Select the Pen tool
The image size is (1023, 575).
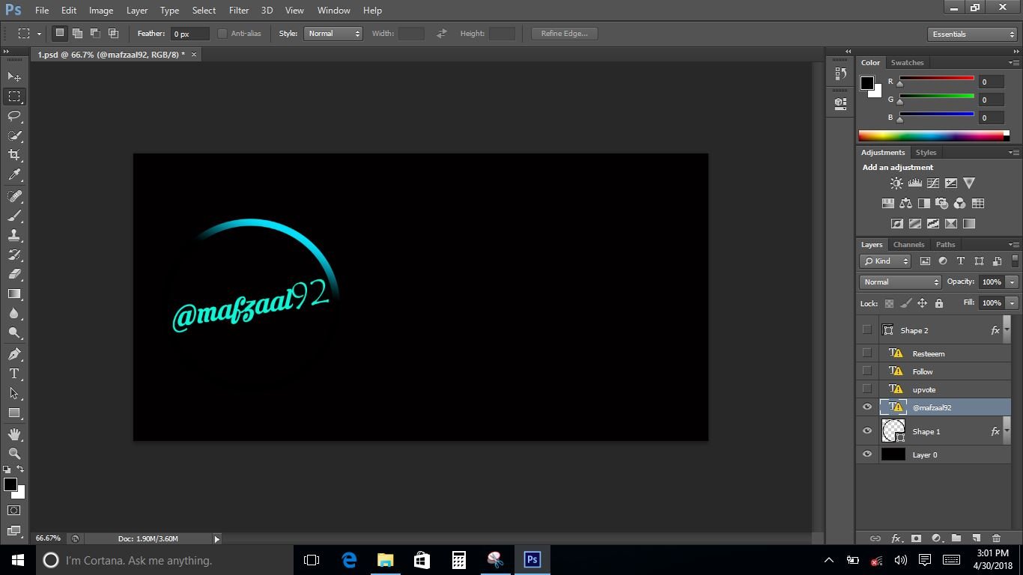point(14,354)
